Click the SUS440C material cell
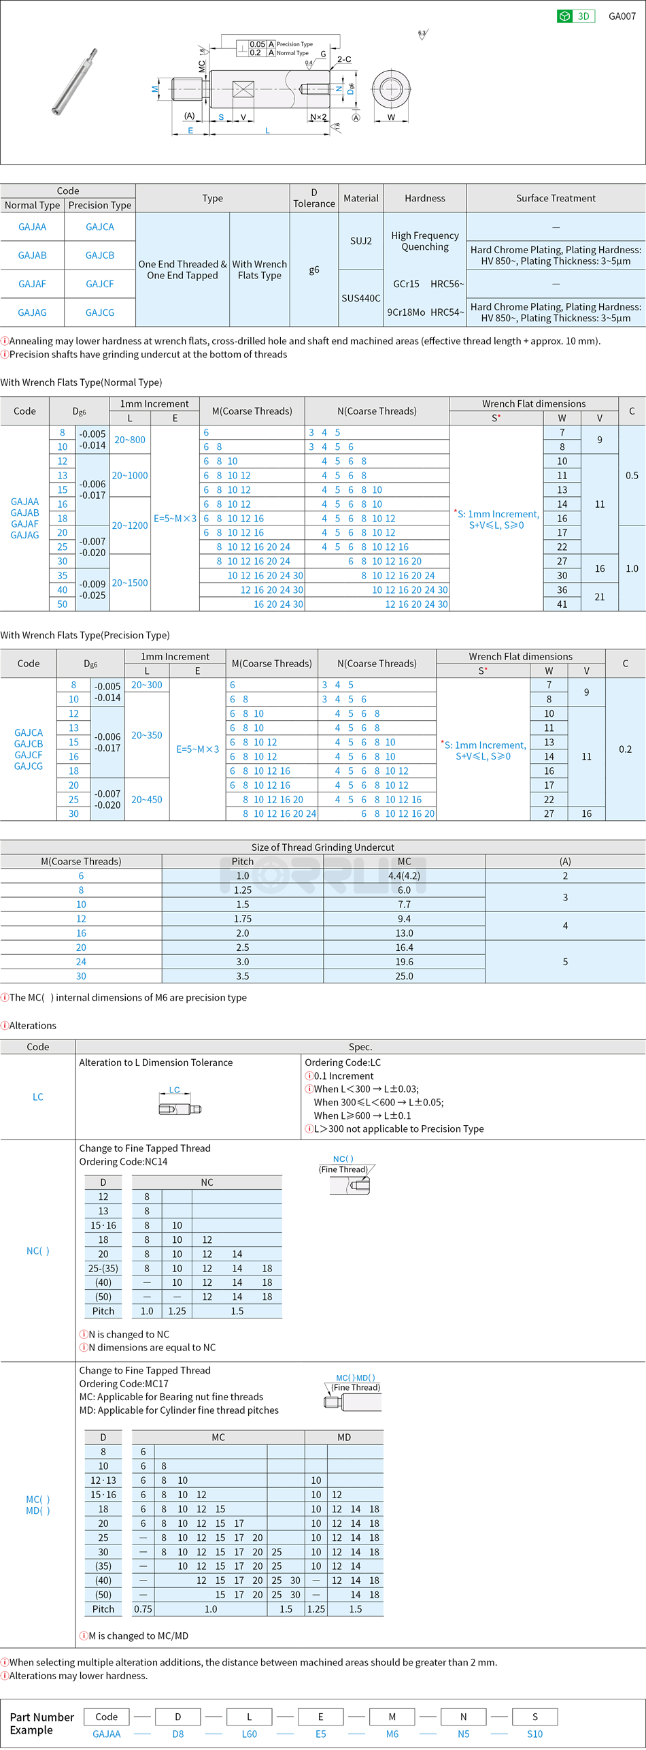Screen dimensions: 646x1750 [361, 298]
